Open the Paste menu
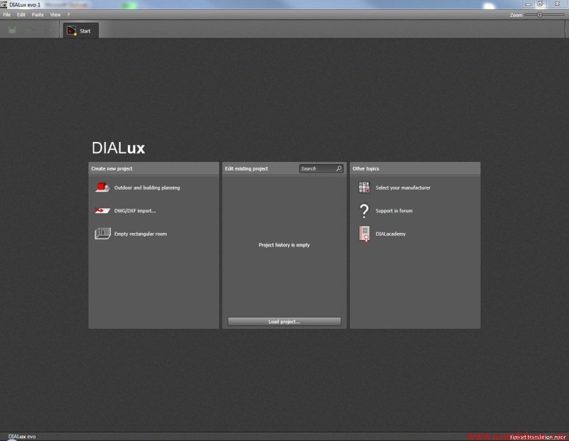Viewport: 569px width, 441px height. click(38, 14)
